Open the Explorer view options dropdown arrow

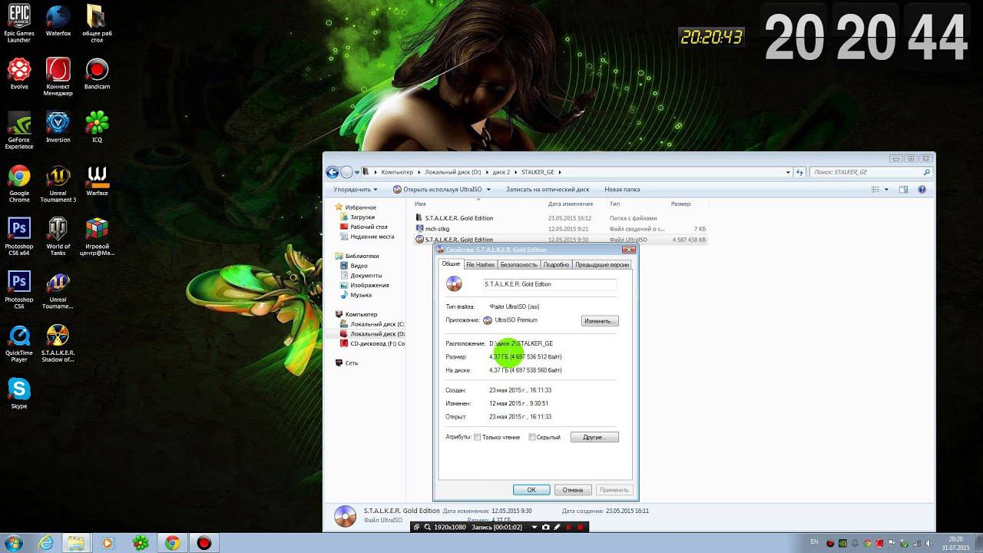click(886, 190)
